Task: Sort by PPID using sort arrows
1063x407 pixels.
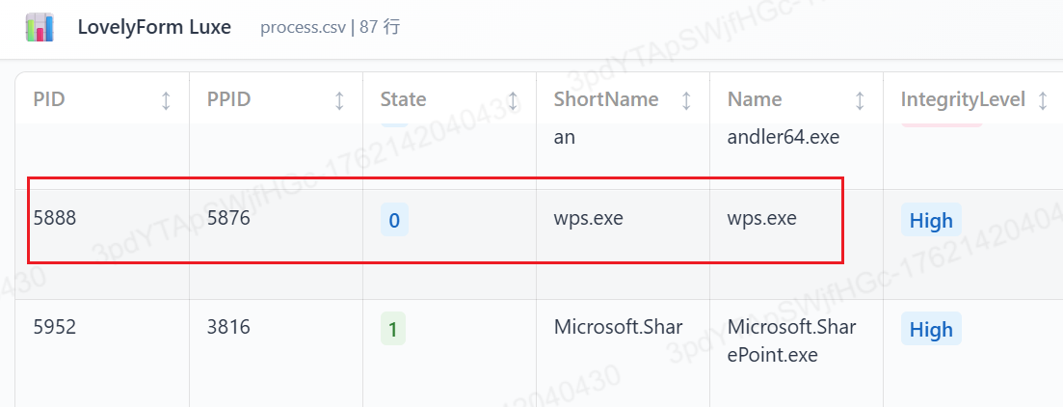Action: [339, 100]
